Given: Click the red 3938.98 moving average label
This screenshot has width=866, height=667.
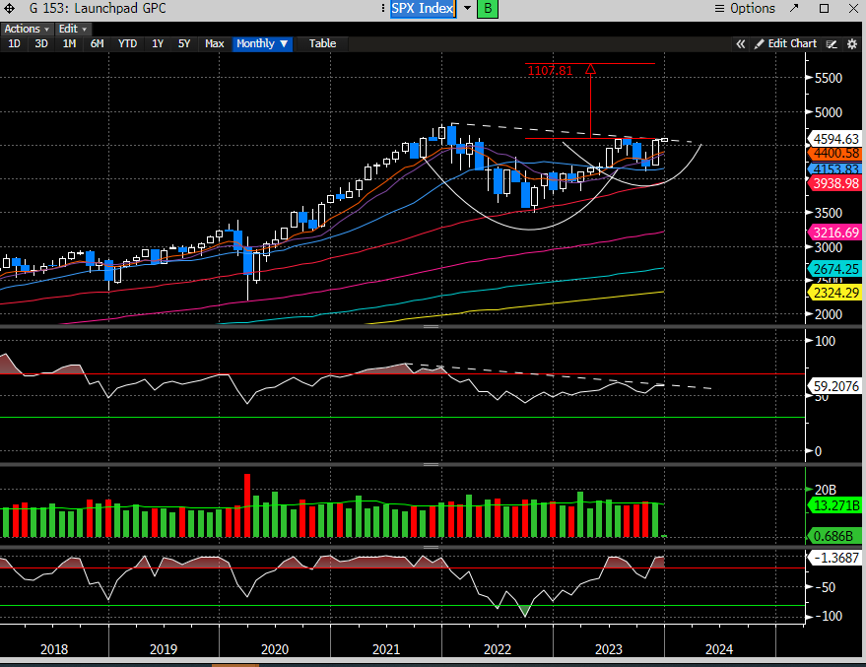Looking at the screenshot, I should tap(835, 183).
